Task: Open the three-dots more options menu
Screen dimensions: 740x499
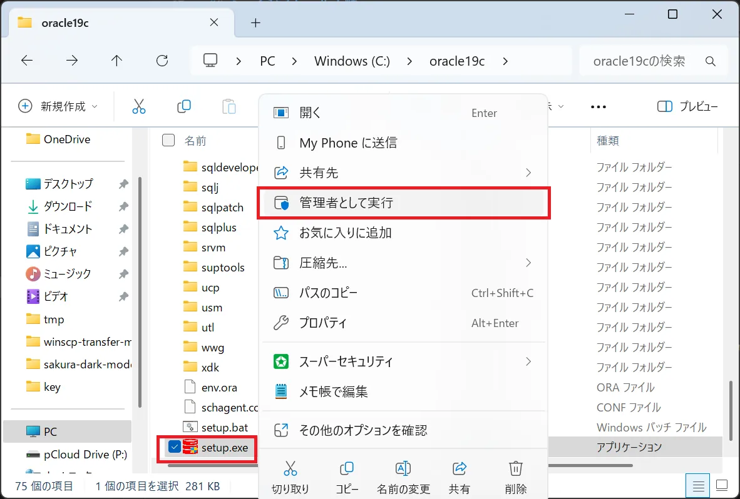Action: [x=599, y=107]
